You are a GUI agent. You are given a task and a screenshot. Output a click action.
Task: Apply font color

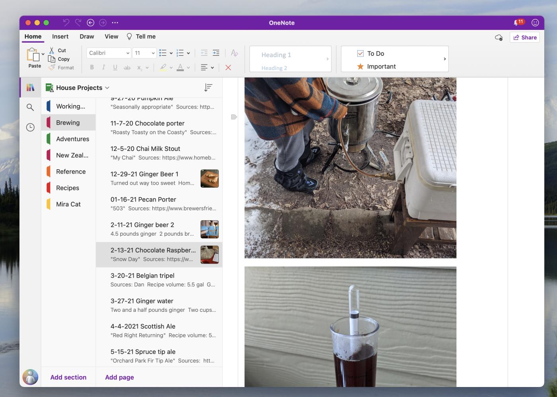point(180,67)
